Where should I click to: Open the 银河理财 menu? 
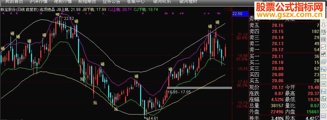click(x=188, y=2)
